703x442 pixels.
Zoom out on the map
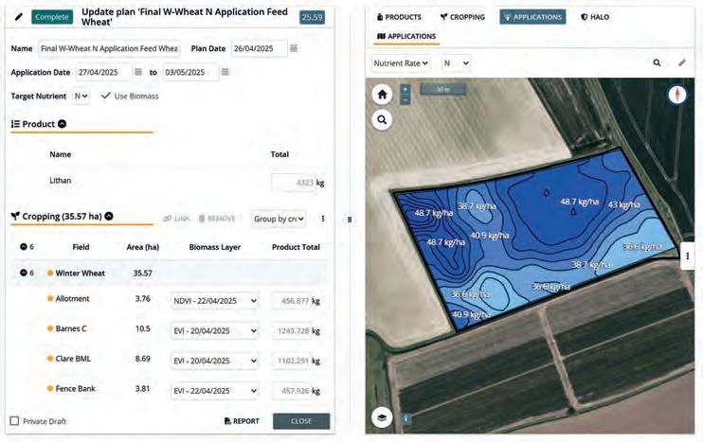pyautogui.click(x=405, y=100)
